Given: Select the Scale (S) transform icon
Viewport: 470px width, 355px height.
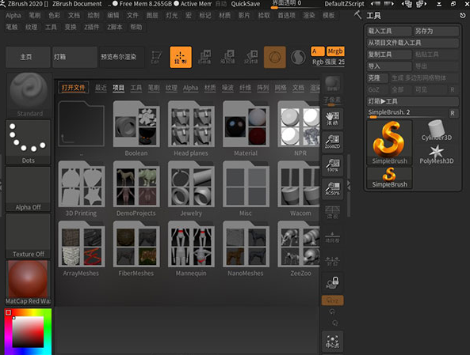Looking at the screenshot, I should [x=227, y=57].
